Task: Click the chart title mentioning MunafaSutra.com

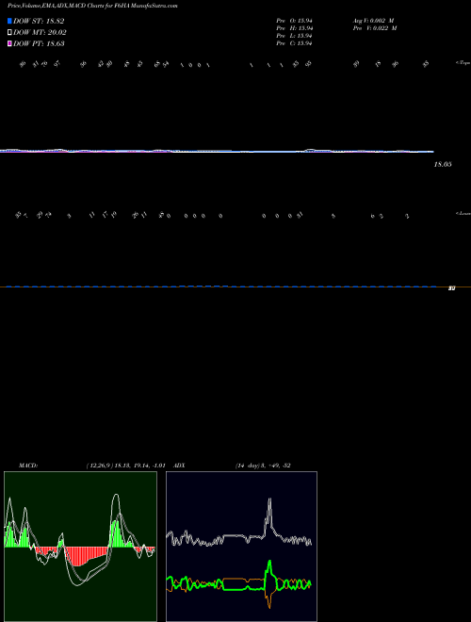Action: click(x=92, y=6)
